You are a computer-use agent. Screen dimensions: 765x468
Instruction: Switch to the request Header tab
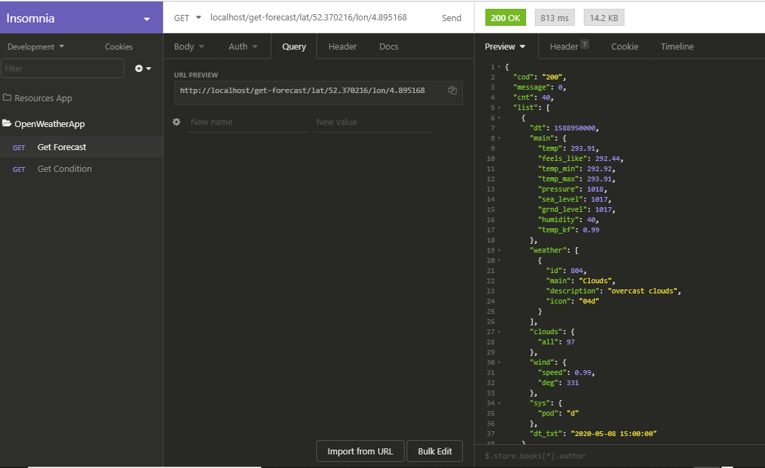pos(343,47)
